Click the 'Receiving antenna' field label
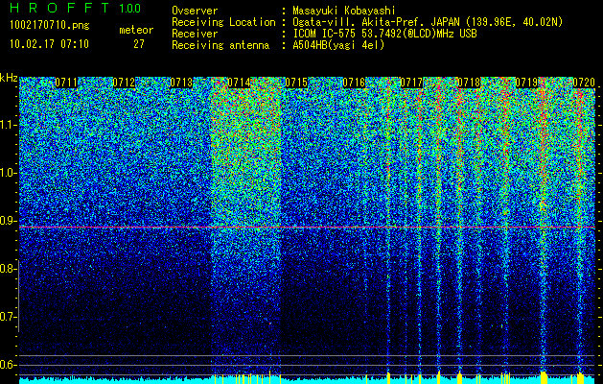This screenshot has width=603, height=384. pos(220,45)
